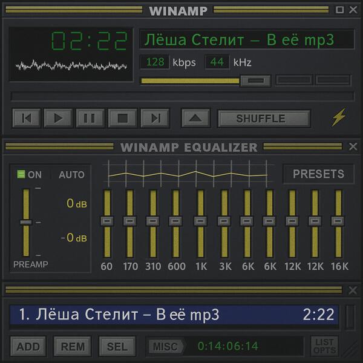This screenshot has width=363, height=363.
Task: Pause playback with the Pause button
Action: pyautogui.click(x=90, y=118)
